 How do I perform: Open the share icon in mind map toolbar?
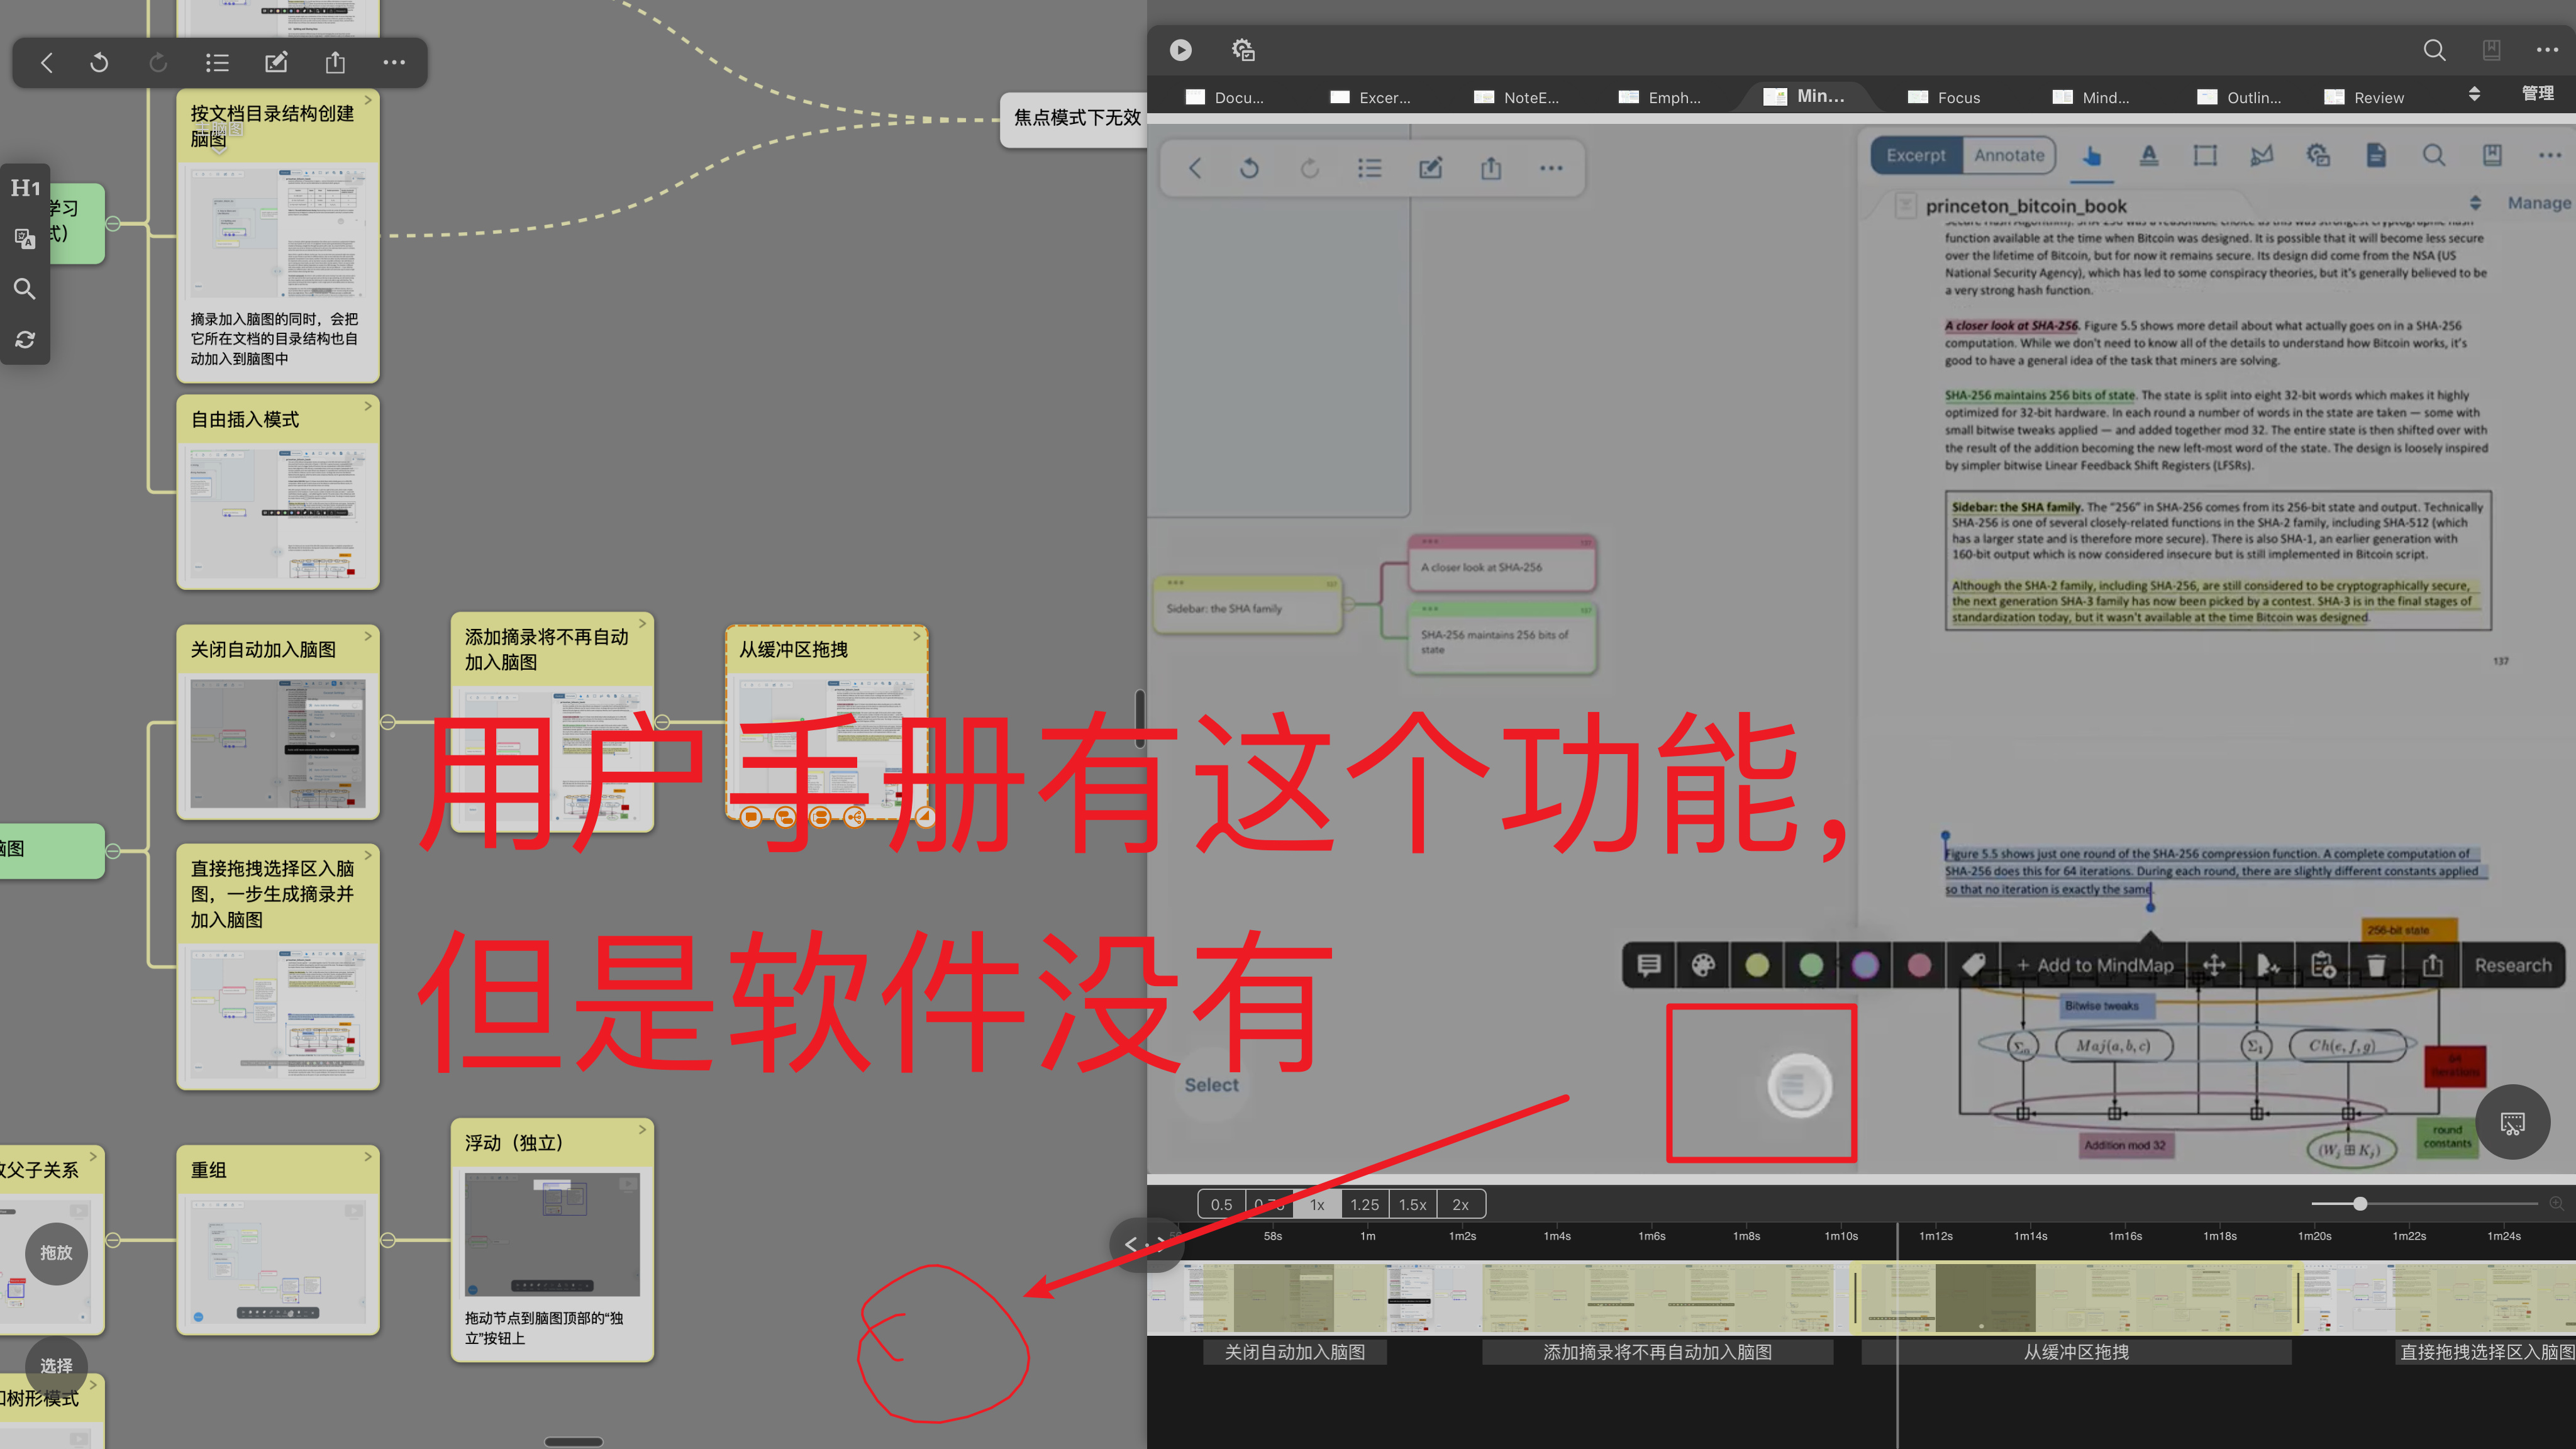pos(335,63)
